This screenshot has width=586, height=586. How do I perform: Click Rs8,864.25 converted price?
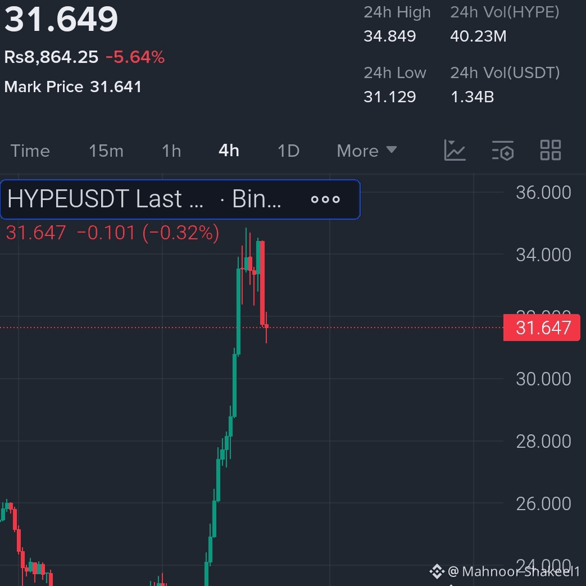pos(51,57)
